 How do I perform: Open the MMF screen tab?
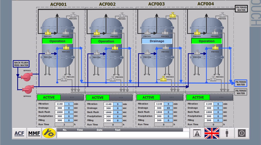click(34, 133)
